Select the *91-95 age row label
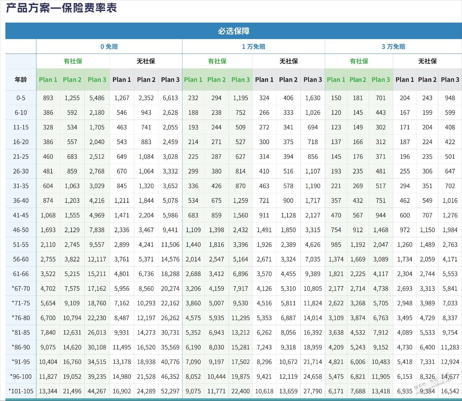 click(x=21, y=362)
